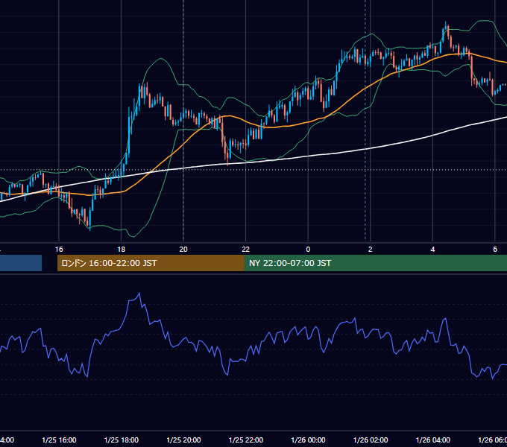Image resolution: width=507 pixels, height=447 pixels.
Task: Click the 1/25 22:00 time label
Action: pyautogui.click(x=246, y=440)
